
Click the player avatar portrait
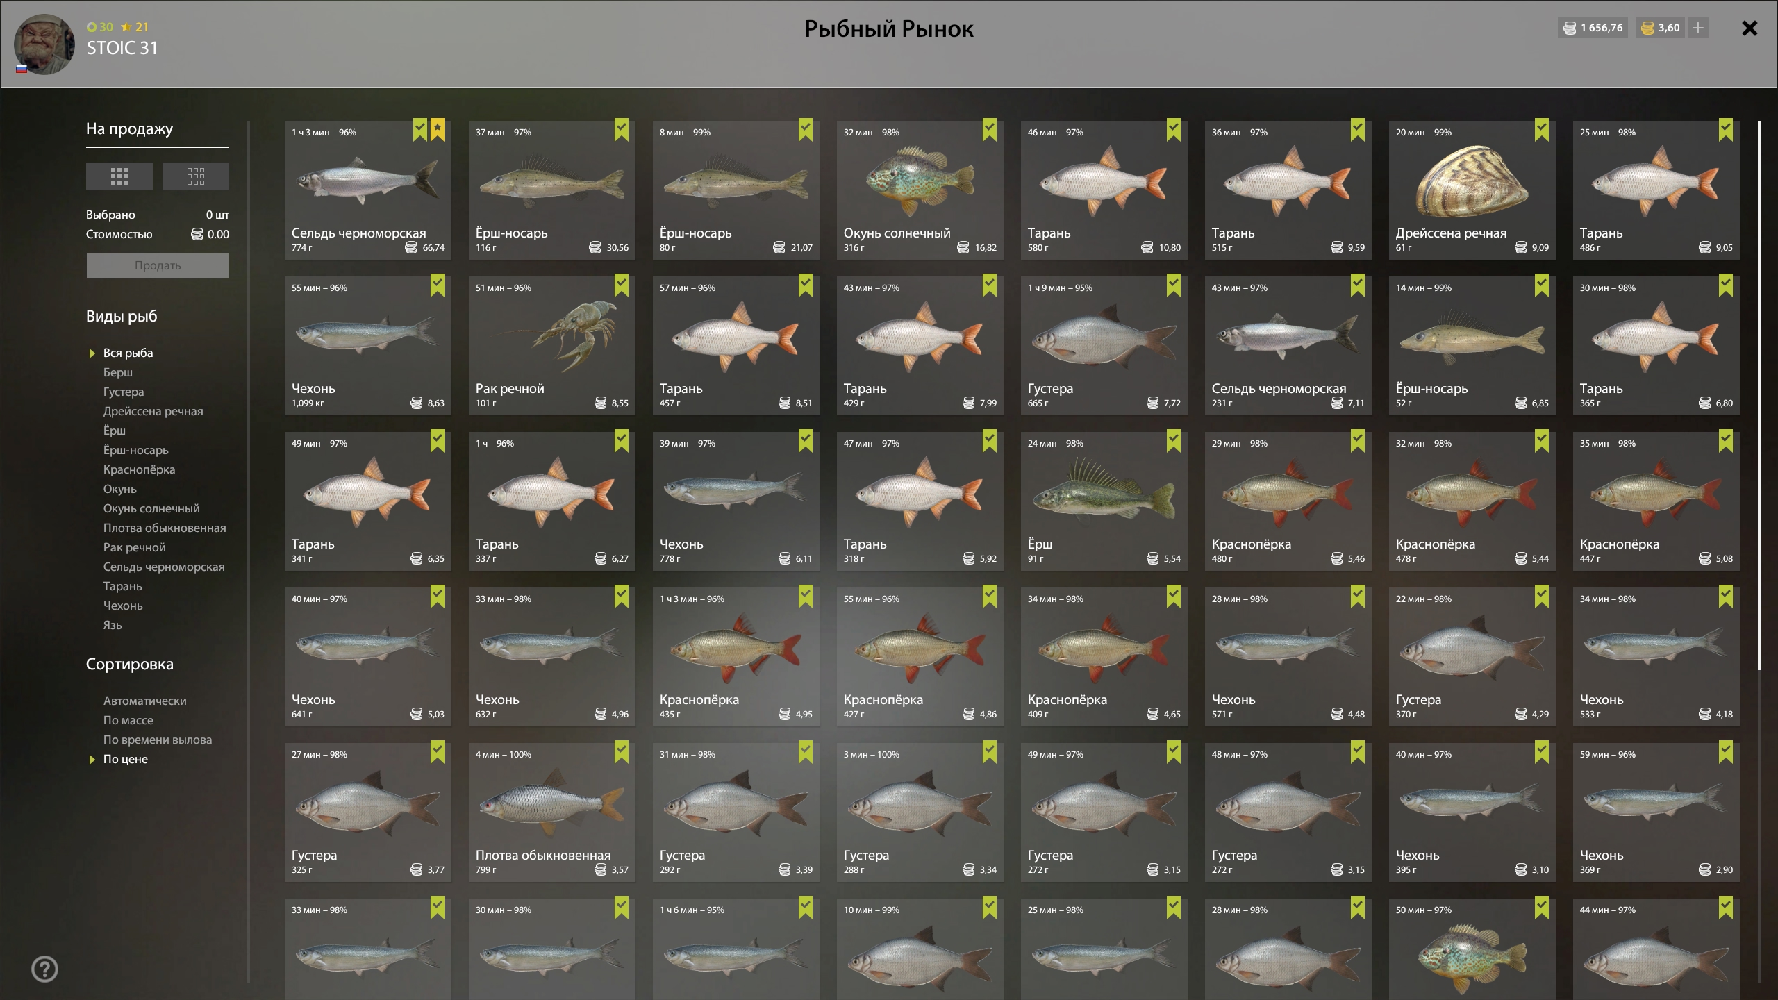point(44,44)
